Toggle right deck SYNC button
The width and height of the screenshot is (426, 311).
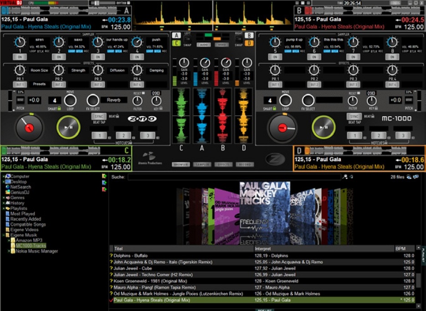354,117
